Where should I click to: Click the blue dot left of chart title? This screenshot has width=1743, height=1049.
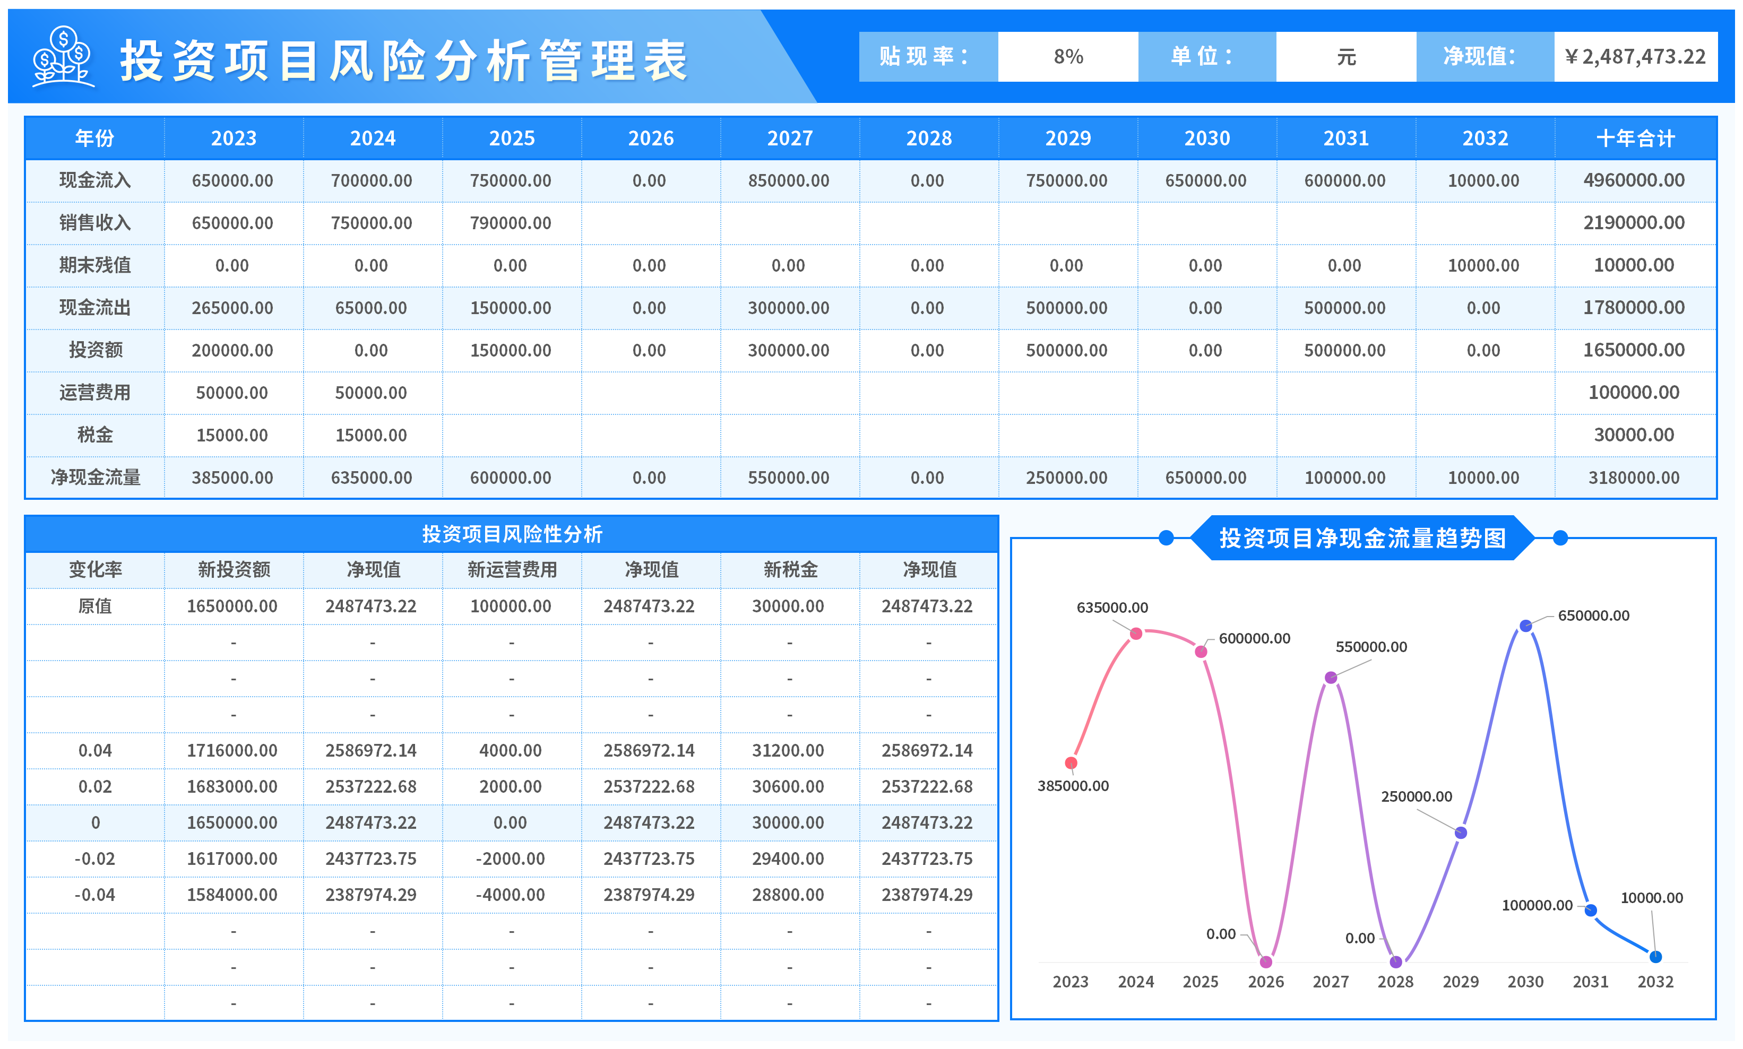1166,538
